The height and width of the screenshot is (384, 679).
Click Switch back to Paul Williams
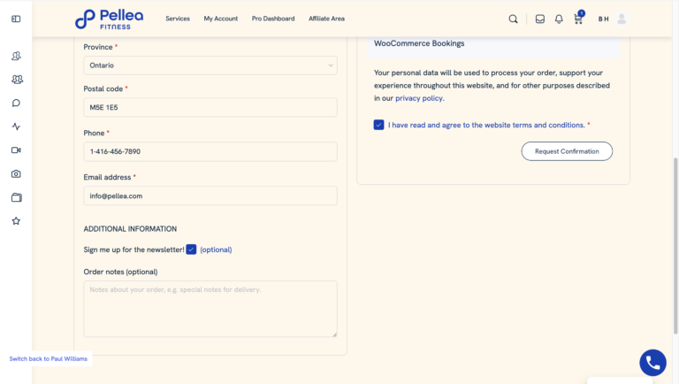(x=48, y=359)
